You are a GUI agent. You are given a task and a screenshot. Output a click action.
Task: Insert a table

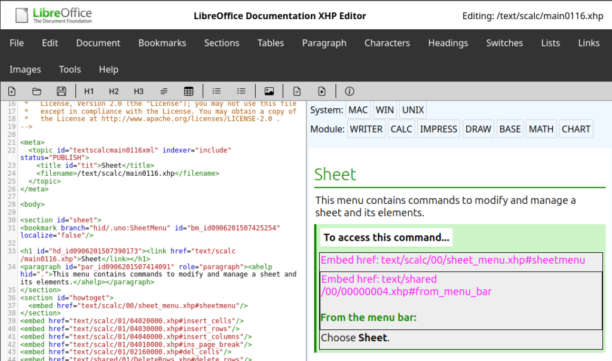point(189,91)
